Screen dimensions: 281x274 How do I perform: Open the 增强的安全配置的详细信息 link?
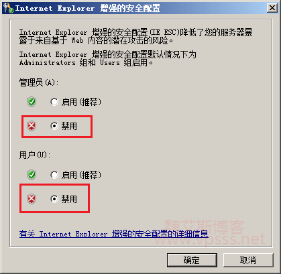pos(114,234)
